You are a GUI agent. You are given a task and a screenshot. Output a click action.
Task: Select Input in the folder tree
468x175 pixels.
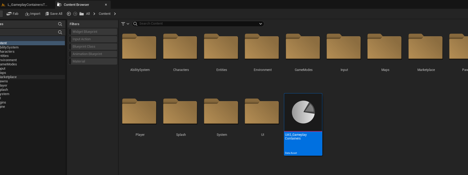pyautogui.click(x=32, y=69)
